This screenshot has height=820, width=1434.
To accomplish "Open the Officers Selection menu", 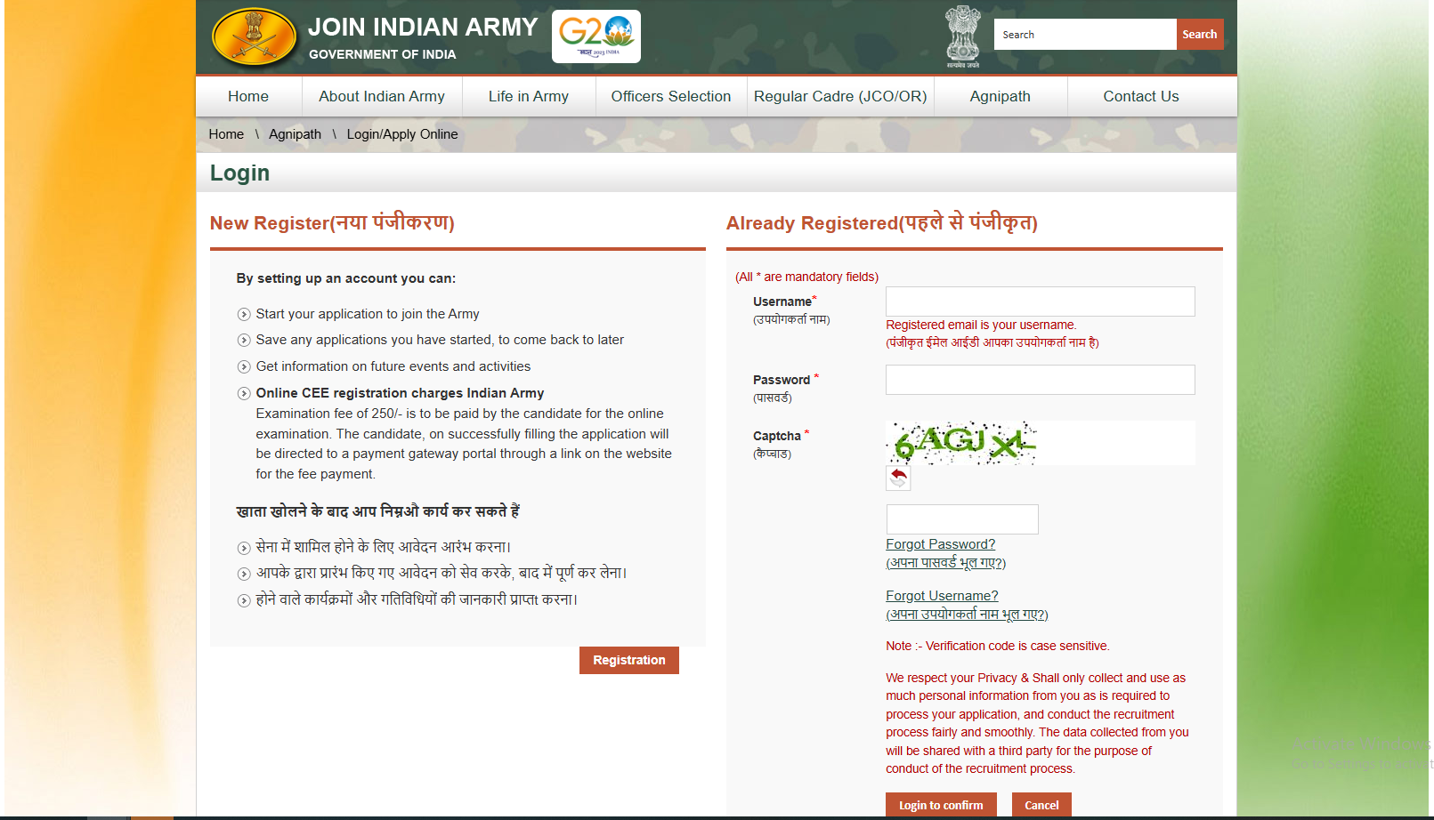I will tap(671, 96).
